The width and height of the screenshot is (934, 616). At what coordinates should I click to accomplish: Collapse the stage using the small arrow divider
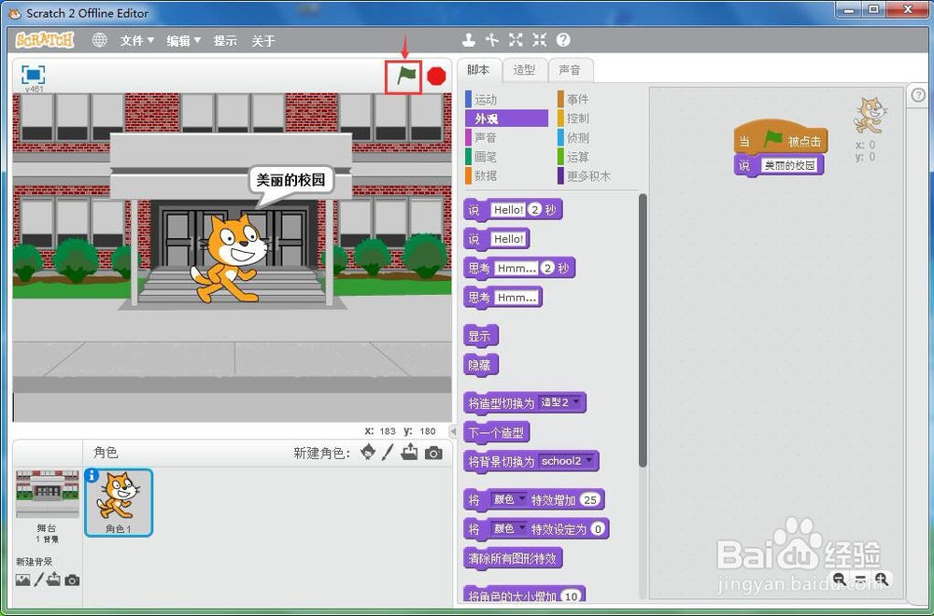[x=453, y=430]
